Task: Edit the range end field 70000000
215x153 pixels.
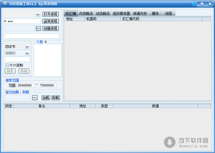Action: (x=48, y=85)
